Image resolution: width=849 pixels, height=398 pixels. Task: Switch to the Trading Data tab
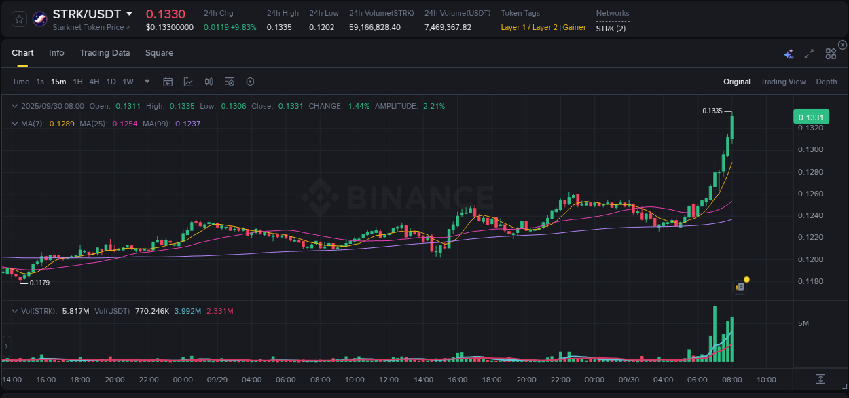pyautogui.click(x=105, y=52)
